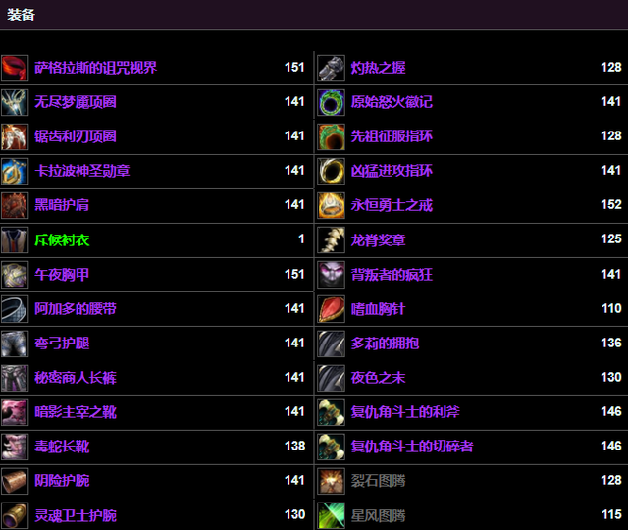The image size is (628, 530).
Task: Click the 背叛者的疯狂 face icon
Action: (x=332, y=275)
